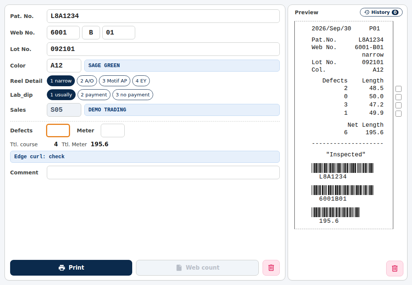Click the Web No. field showing 01
This screenshot has width=412, height=285.
pyautogui.click(x=119, y=33)
